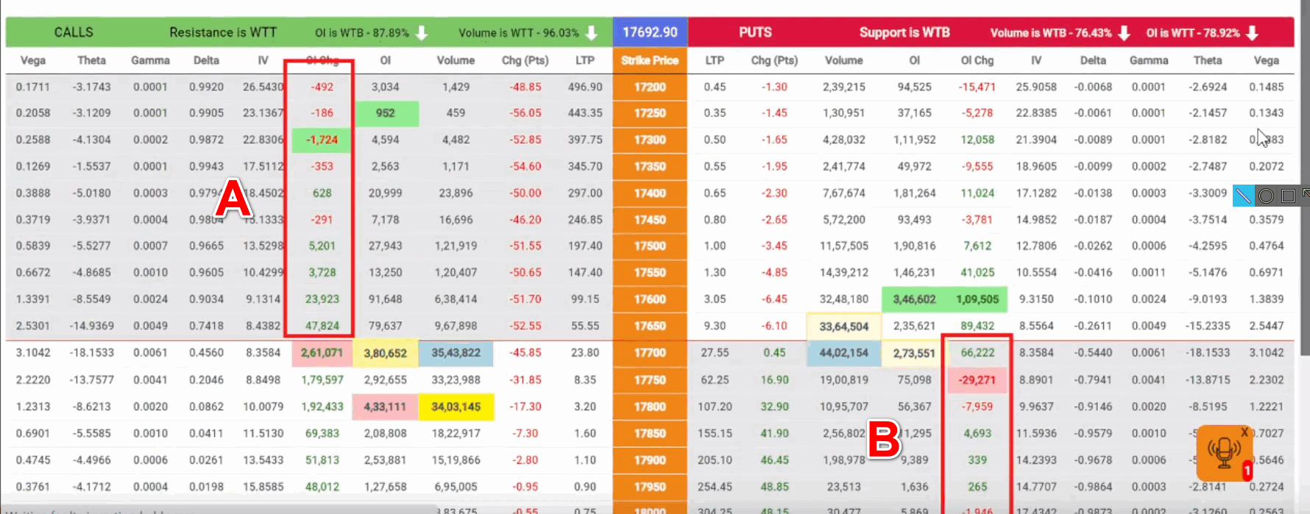
Task: Click the blue highlighted 44,02,154 volume cell
Action: pyautogui.click(x=843, y=353)
